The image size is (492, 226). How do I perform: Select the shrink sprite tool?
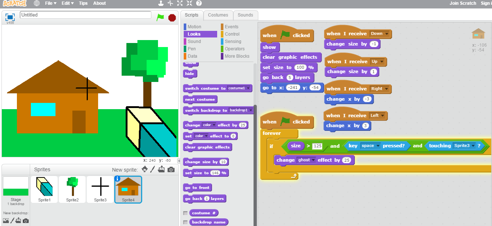pyautogui.click(x=190, y=3)
